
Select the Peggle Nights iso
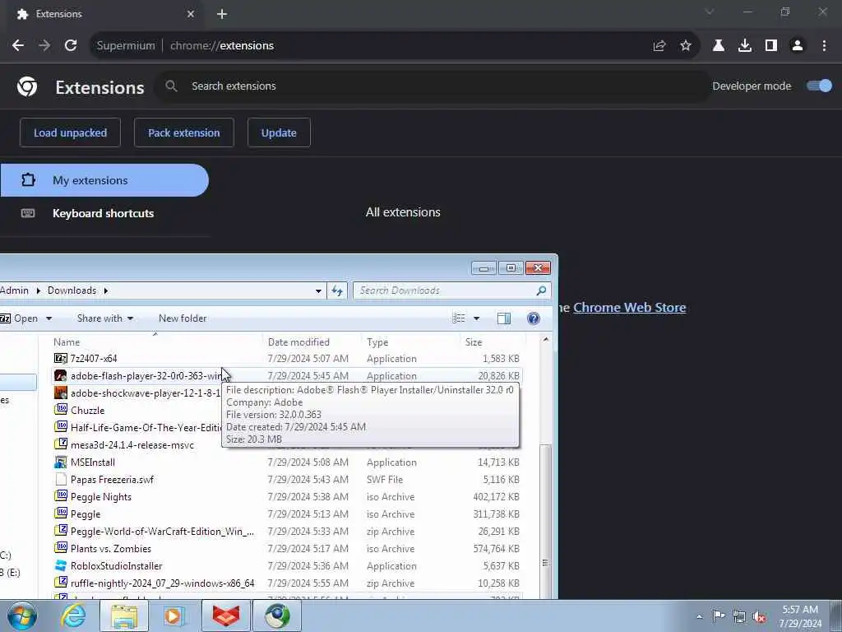[287, 496]
